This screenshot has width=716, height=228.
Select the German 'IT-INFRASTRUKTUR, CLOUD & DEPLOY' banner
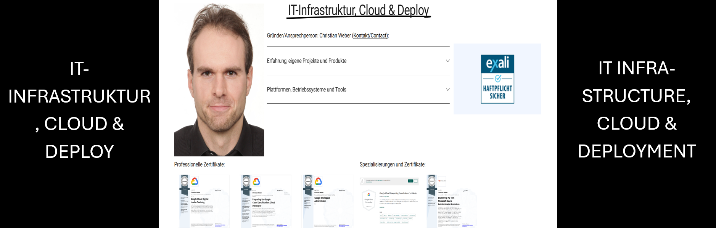coord(79,110)
